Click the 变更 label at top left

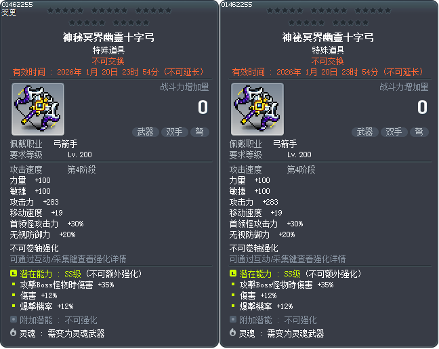point(9,12)
